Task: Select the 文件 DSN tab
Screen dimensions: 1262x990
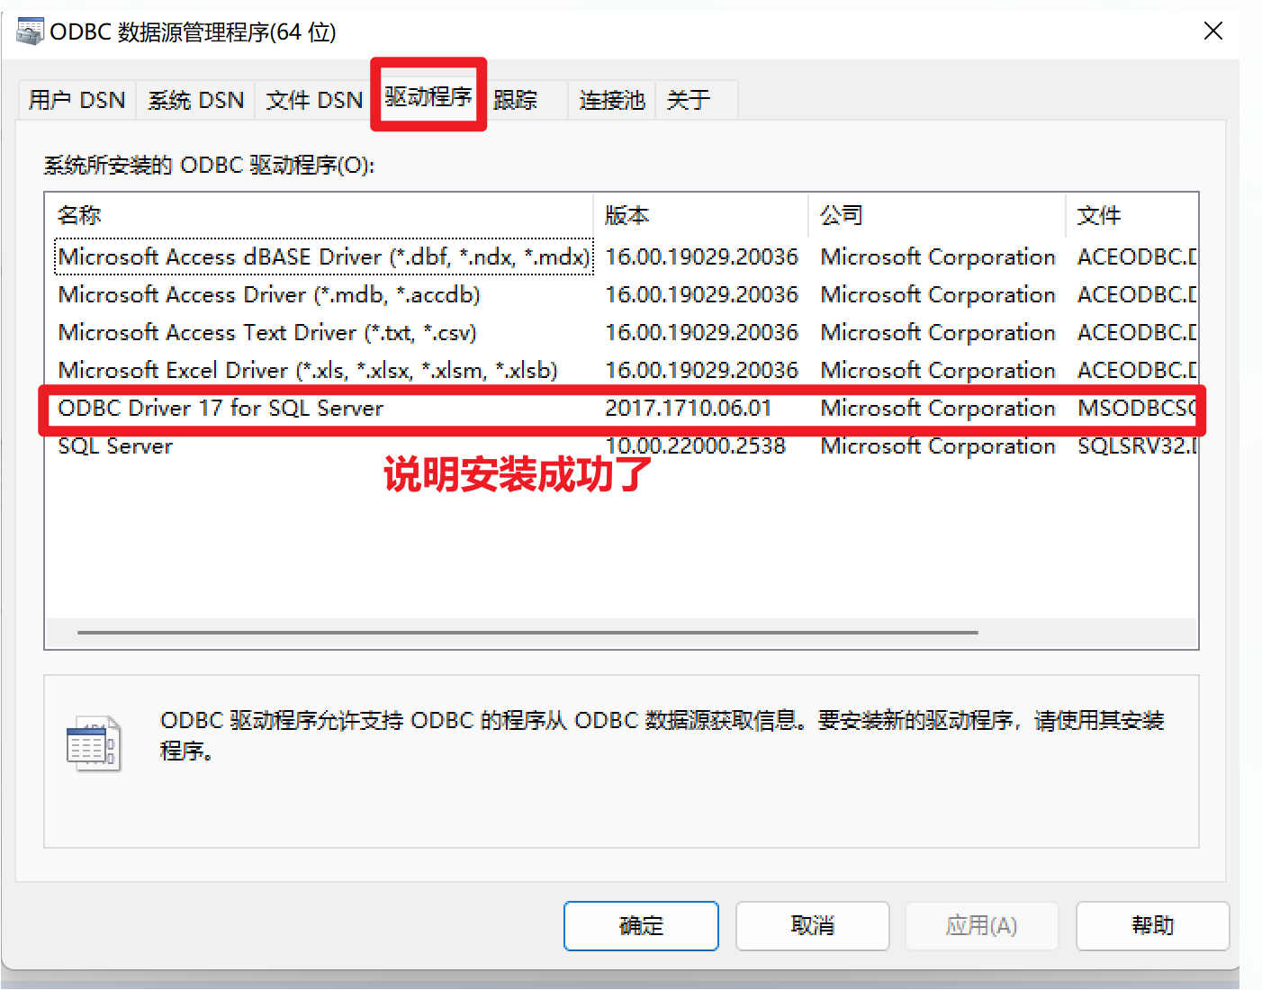Action: [314, 100]
